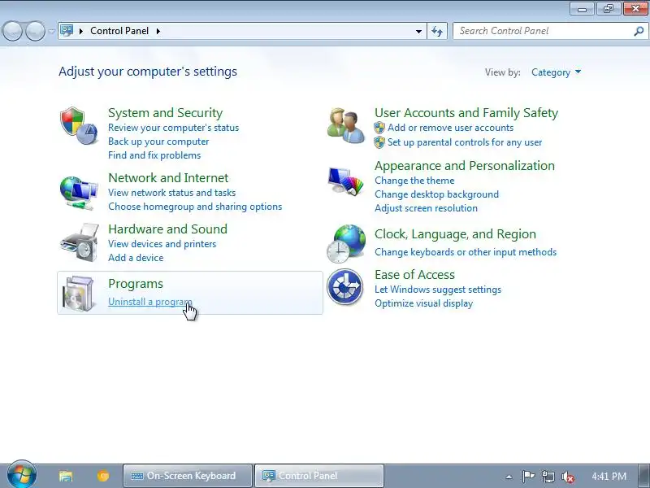Select the Control Panel taskbar button

click(318, 476)
